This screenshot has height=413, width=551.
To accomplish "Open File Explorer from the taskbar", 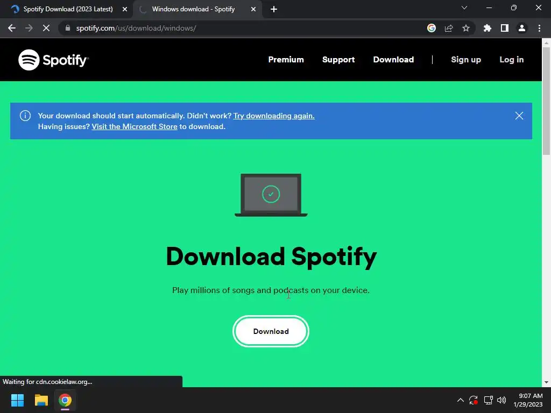I will pyautogui.click(x=41, y=400).
